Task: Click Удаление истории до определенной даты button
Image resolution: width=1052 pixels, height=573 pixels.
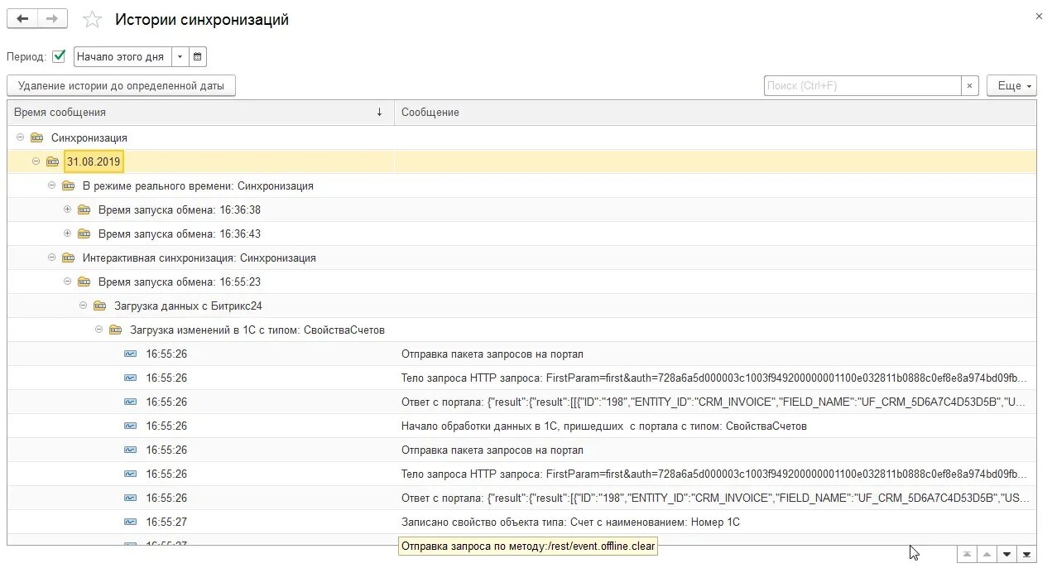Action: click(121, 86)
